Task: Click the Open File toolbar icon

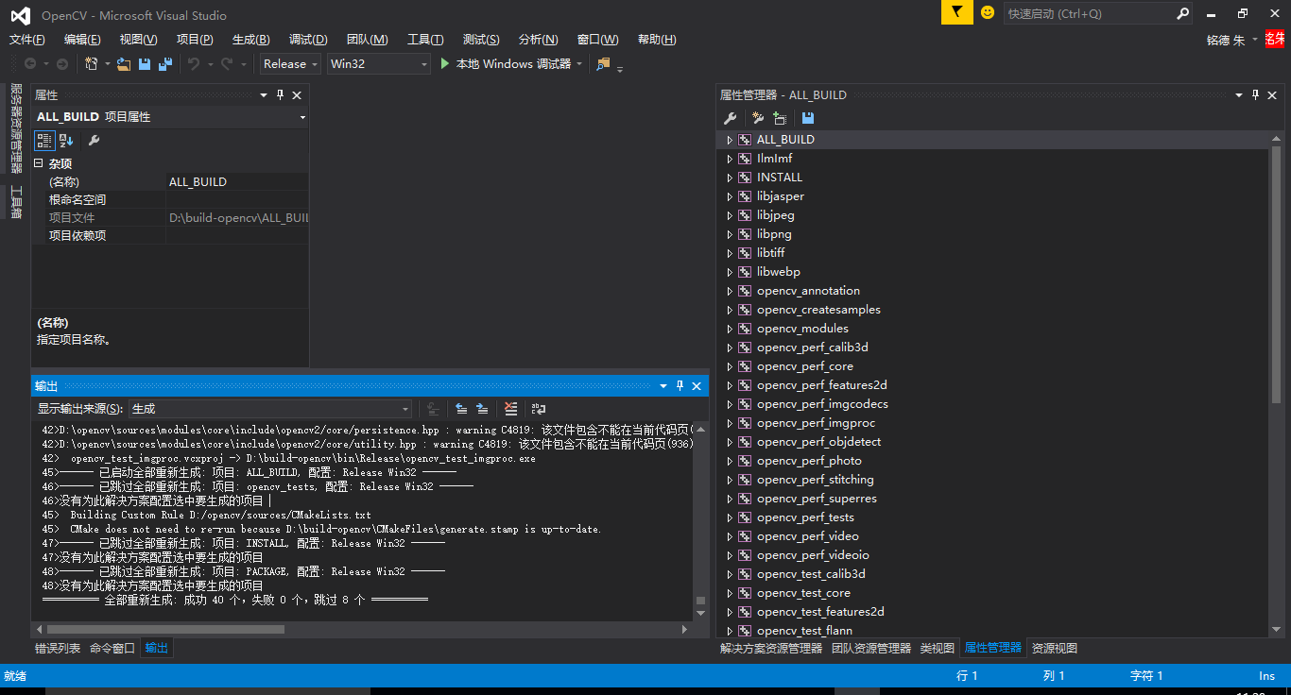Action: [x=124, y=64]
